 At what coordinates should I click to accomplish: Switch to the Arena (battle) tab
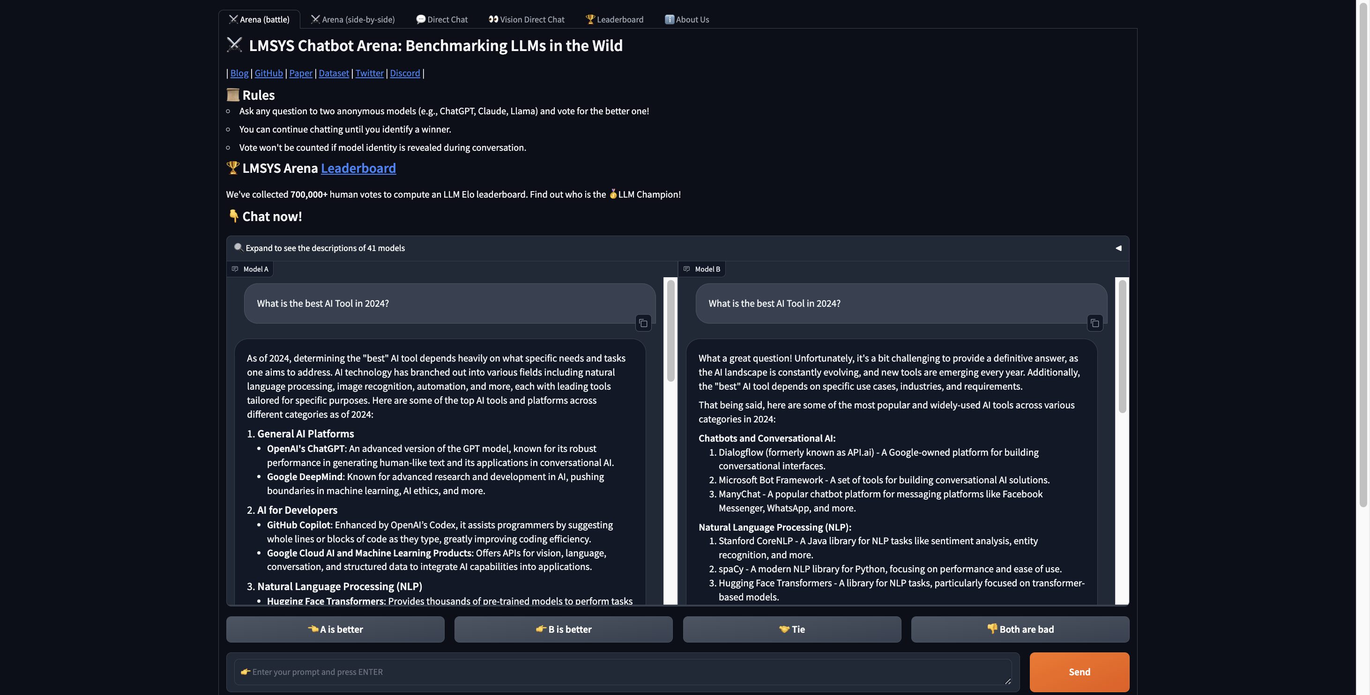pyautogui.click(x=259, y=19)
